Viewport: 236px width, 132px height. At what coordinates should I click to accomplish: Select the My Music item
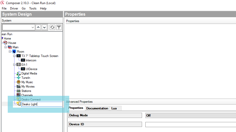pyautogui.click(x=27, y=82)
